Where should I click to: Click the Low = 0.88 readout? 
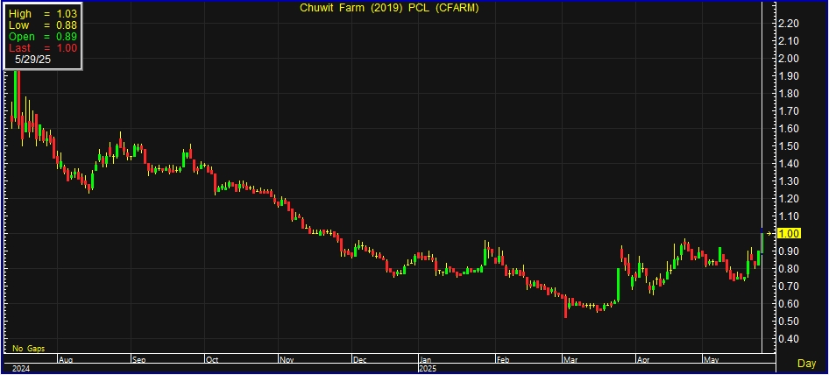(x=43, y=25)
